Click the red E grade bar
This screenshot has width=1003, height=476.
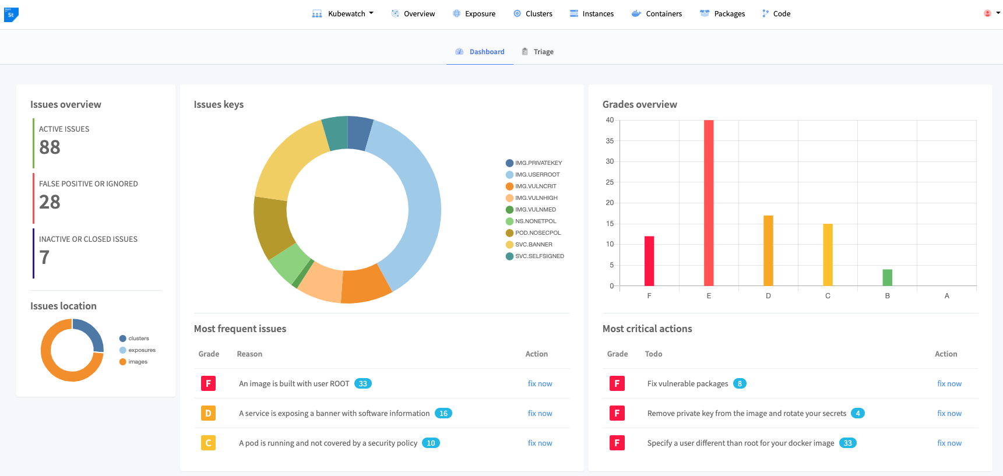point(709,203)
